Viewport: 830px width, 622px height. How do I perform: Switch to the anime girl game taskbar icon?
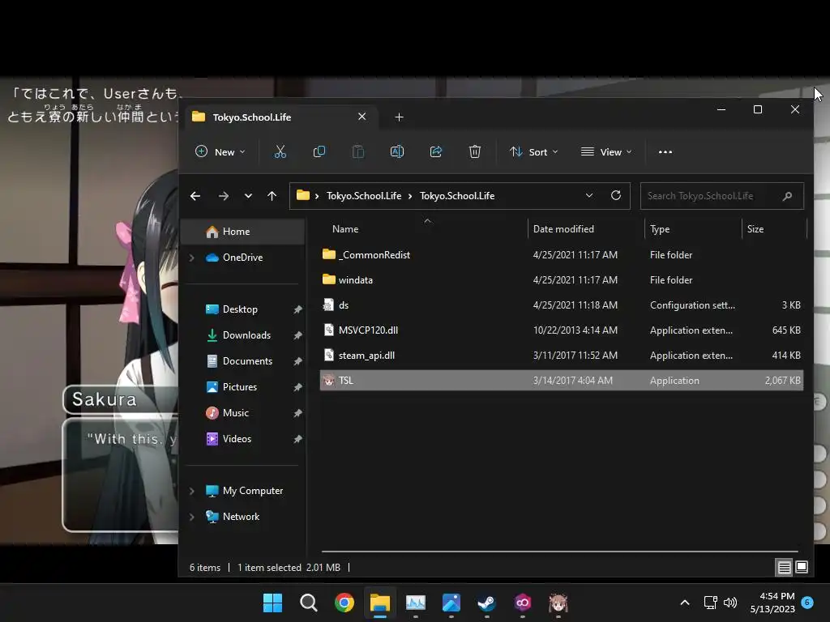tap(558, 603)
